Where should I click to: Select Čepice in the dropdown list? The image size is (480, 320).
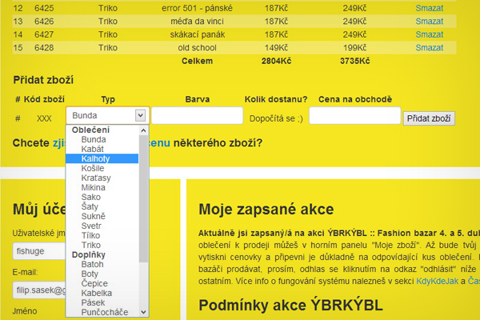[94, 283]
